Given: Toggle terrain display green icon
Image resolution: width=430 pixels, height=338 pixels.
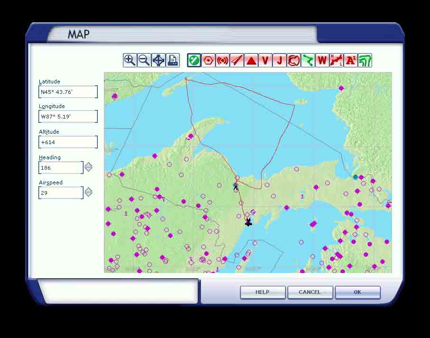Looking at the screenshot, I should pyautogui.click(x=365, y=60).
